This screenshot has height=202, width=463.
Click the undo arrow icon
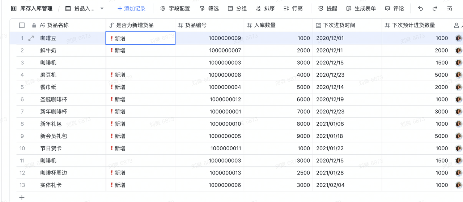(420, 8)
